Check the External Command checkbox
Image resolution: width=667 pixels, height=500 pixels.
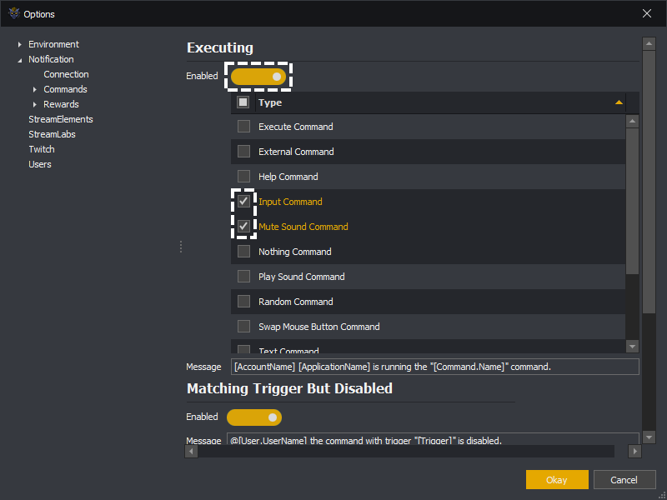pos(243,152)
